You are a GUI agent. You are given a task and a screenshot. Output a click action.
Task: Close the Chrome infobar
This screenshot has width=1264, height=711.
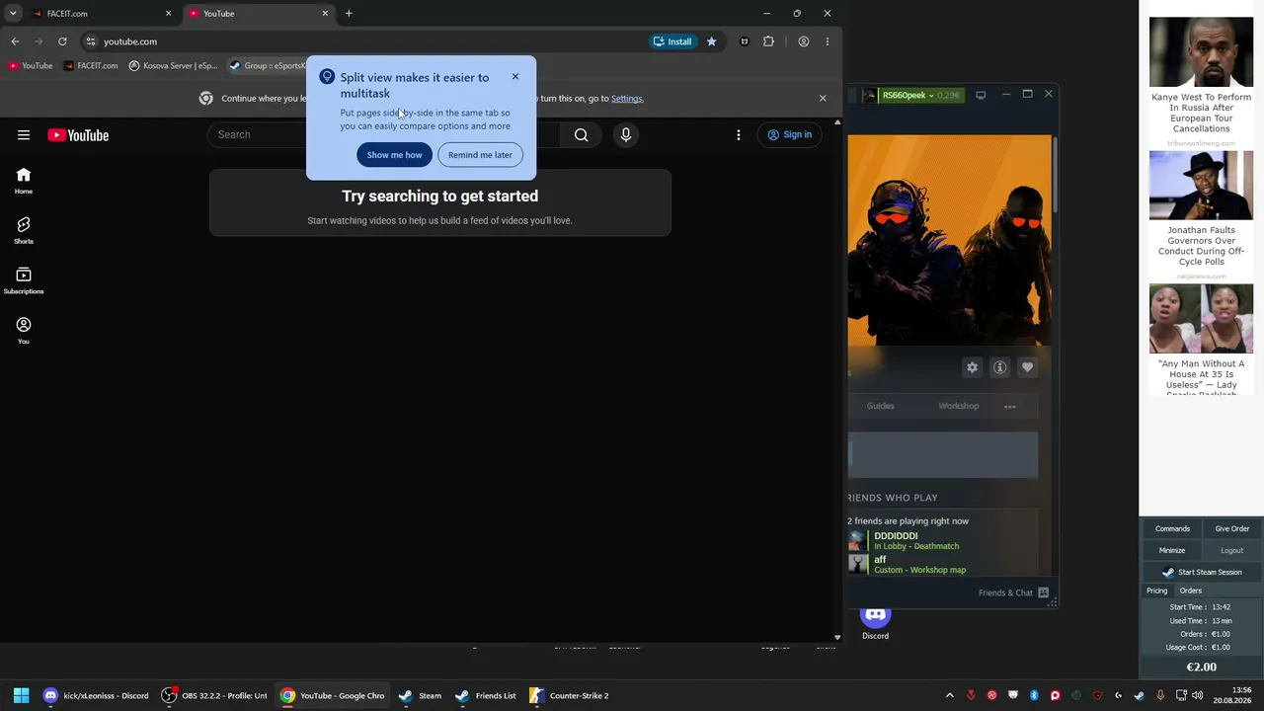click(x=823, y=99)
